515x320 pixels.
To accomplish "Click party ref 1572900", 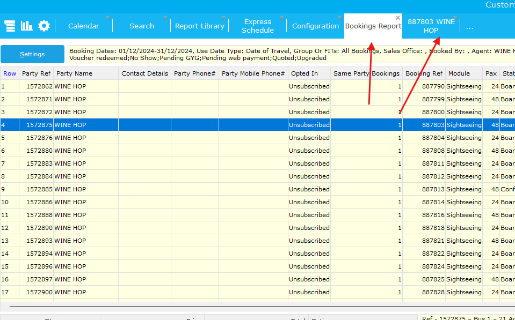I will pyautogui.click(x=36, y=292).
